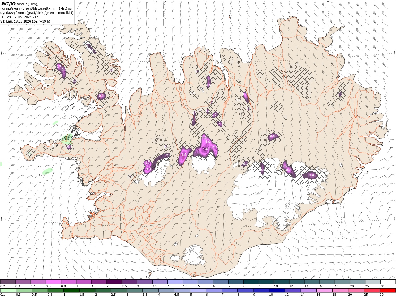Click 'IT: Fös. 17. 05. 2024 21Z' text

click(x=19, y=17)
